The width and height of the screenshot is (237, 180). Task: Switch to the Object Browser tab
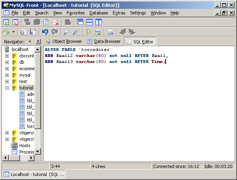click(63, 41)
